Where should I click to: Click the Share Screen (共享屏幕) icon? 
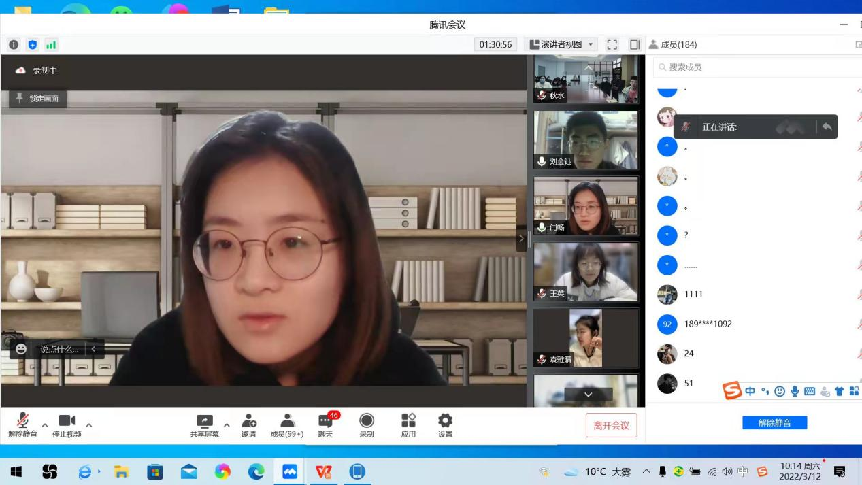204,422
